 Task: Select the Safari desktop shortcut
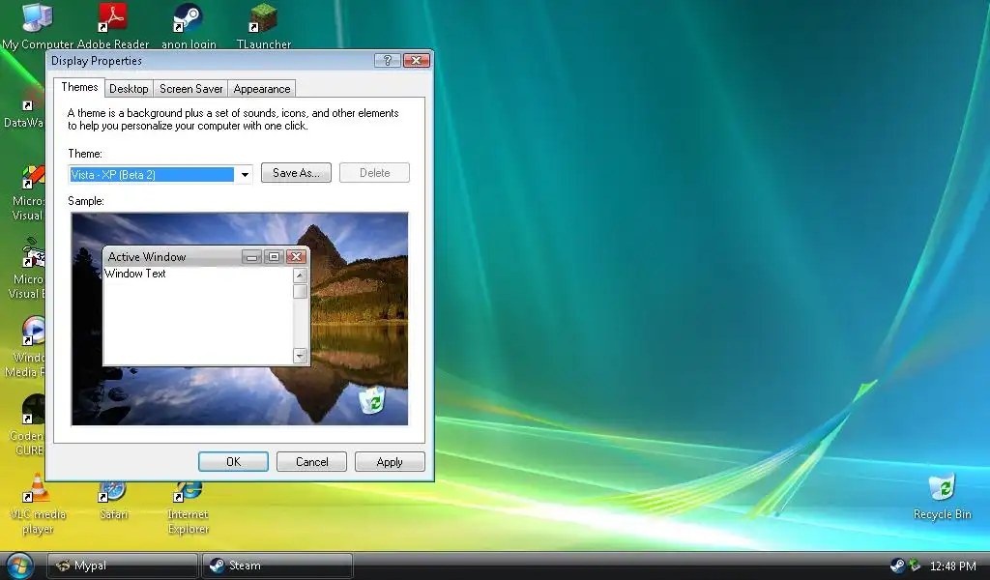click(113, 500)
